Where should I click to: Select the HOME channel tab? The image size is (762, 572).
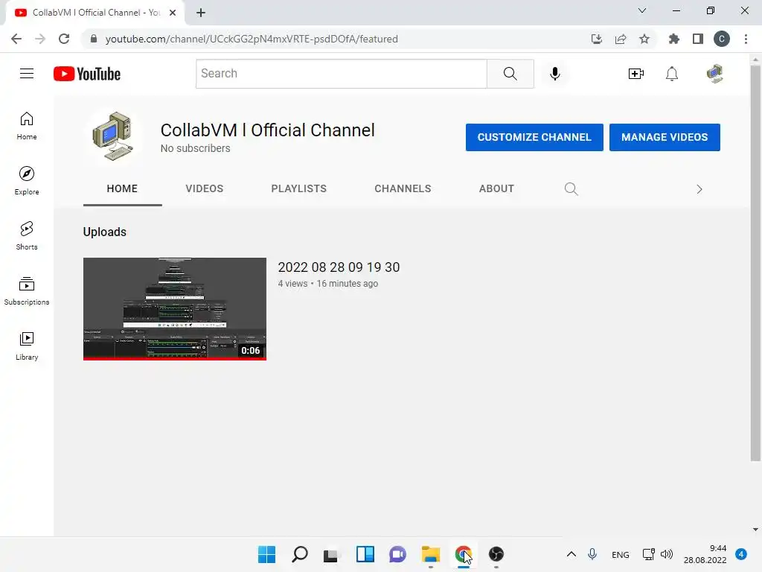click(x=122, y=188)
